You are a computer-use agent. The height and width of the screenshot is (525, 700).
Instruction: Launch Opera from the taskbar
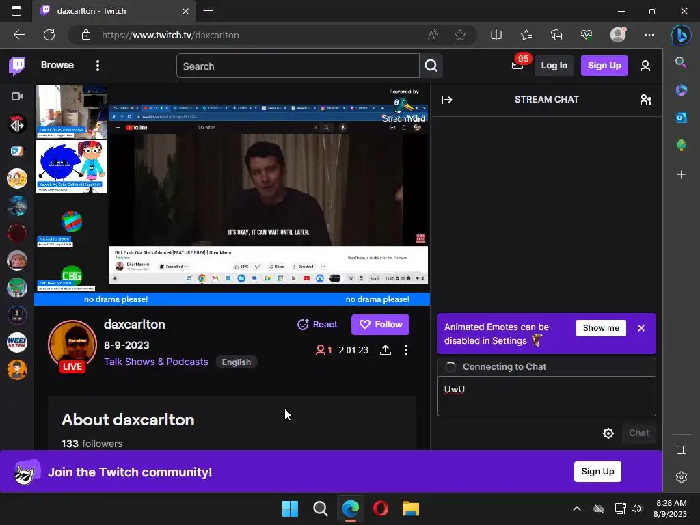(380, 509)
